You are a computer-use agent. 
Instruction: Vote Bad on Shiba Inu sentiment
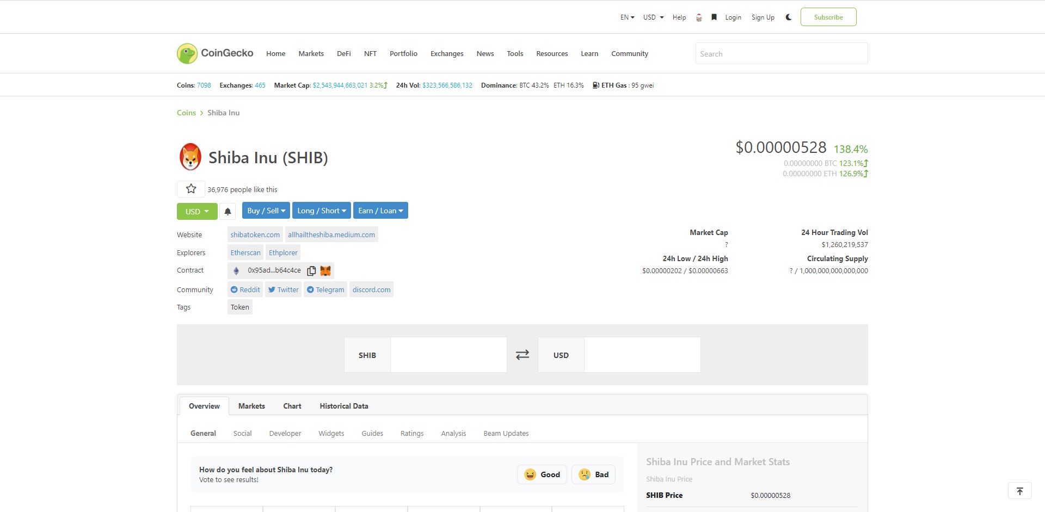click(x=594, y=474)
